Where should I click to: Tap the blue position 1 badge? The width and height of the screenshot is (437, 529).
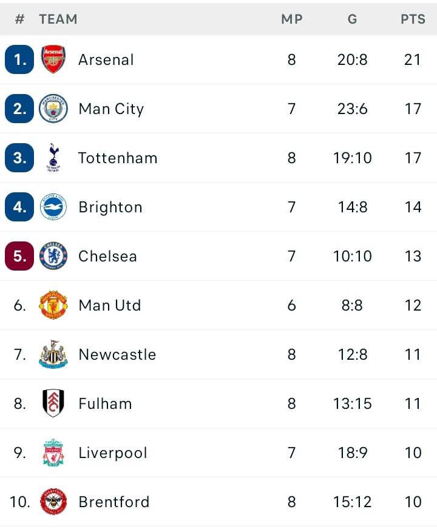click(19, 59)
